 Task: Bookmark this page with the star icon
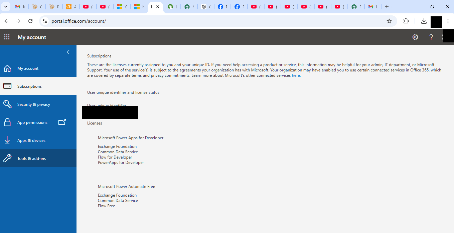[x=389, y=21]
